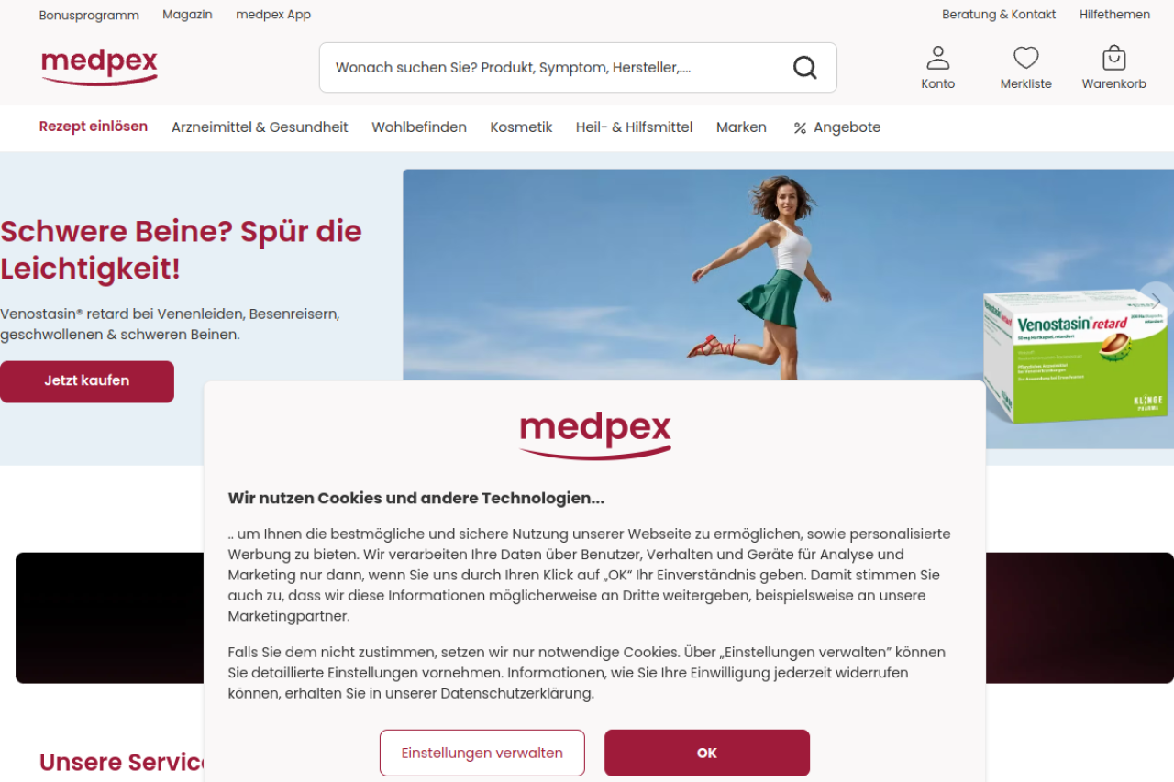Image resolution: width=1174 pixels, height=782 pixels.
Task: Focus the product search input field
Action: point(555,68)
